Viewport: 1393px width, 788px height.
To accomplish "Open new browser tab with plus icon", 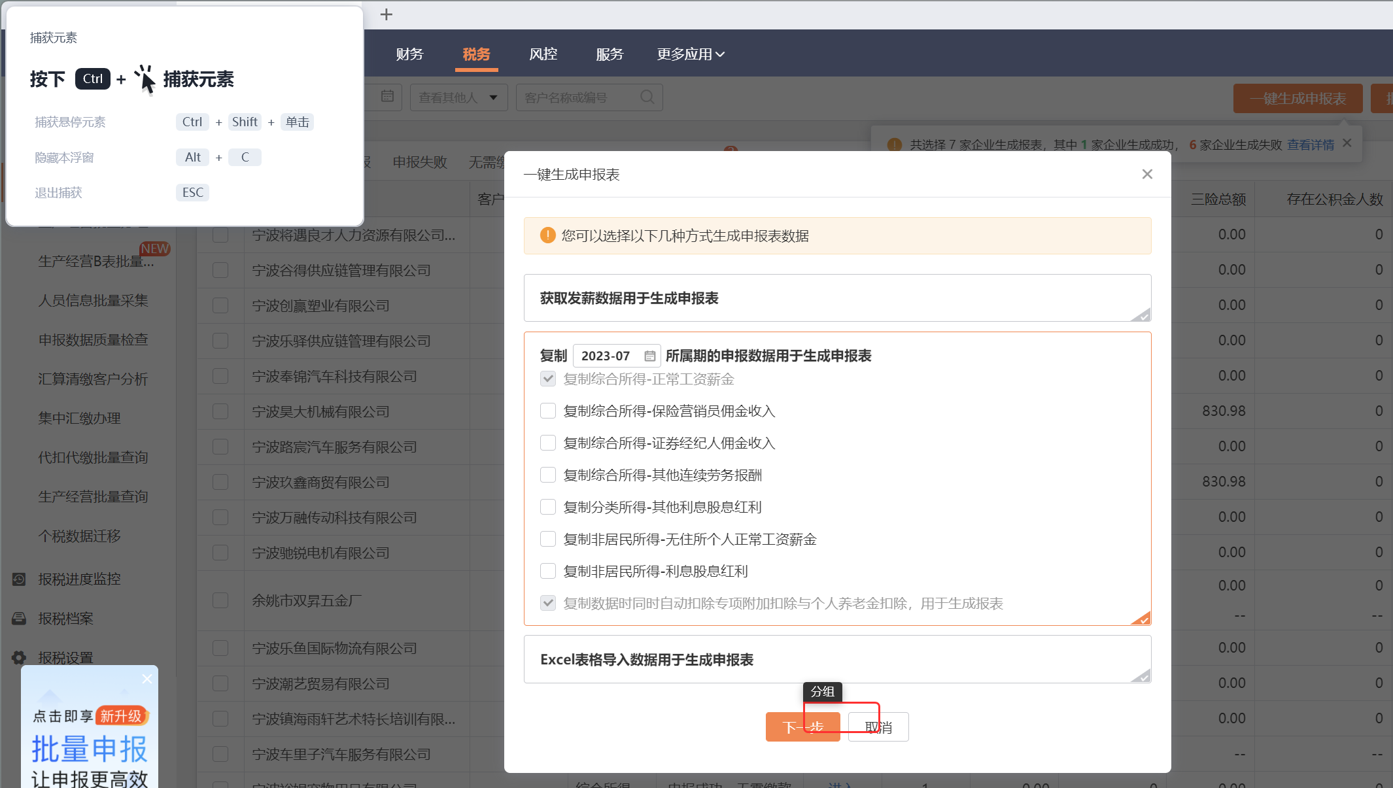I will (387, 14).
